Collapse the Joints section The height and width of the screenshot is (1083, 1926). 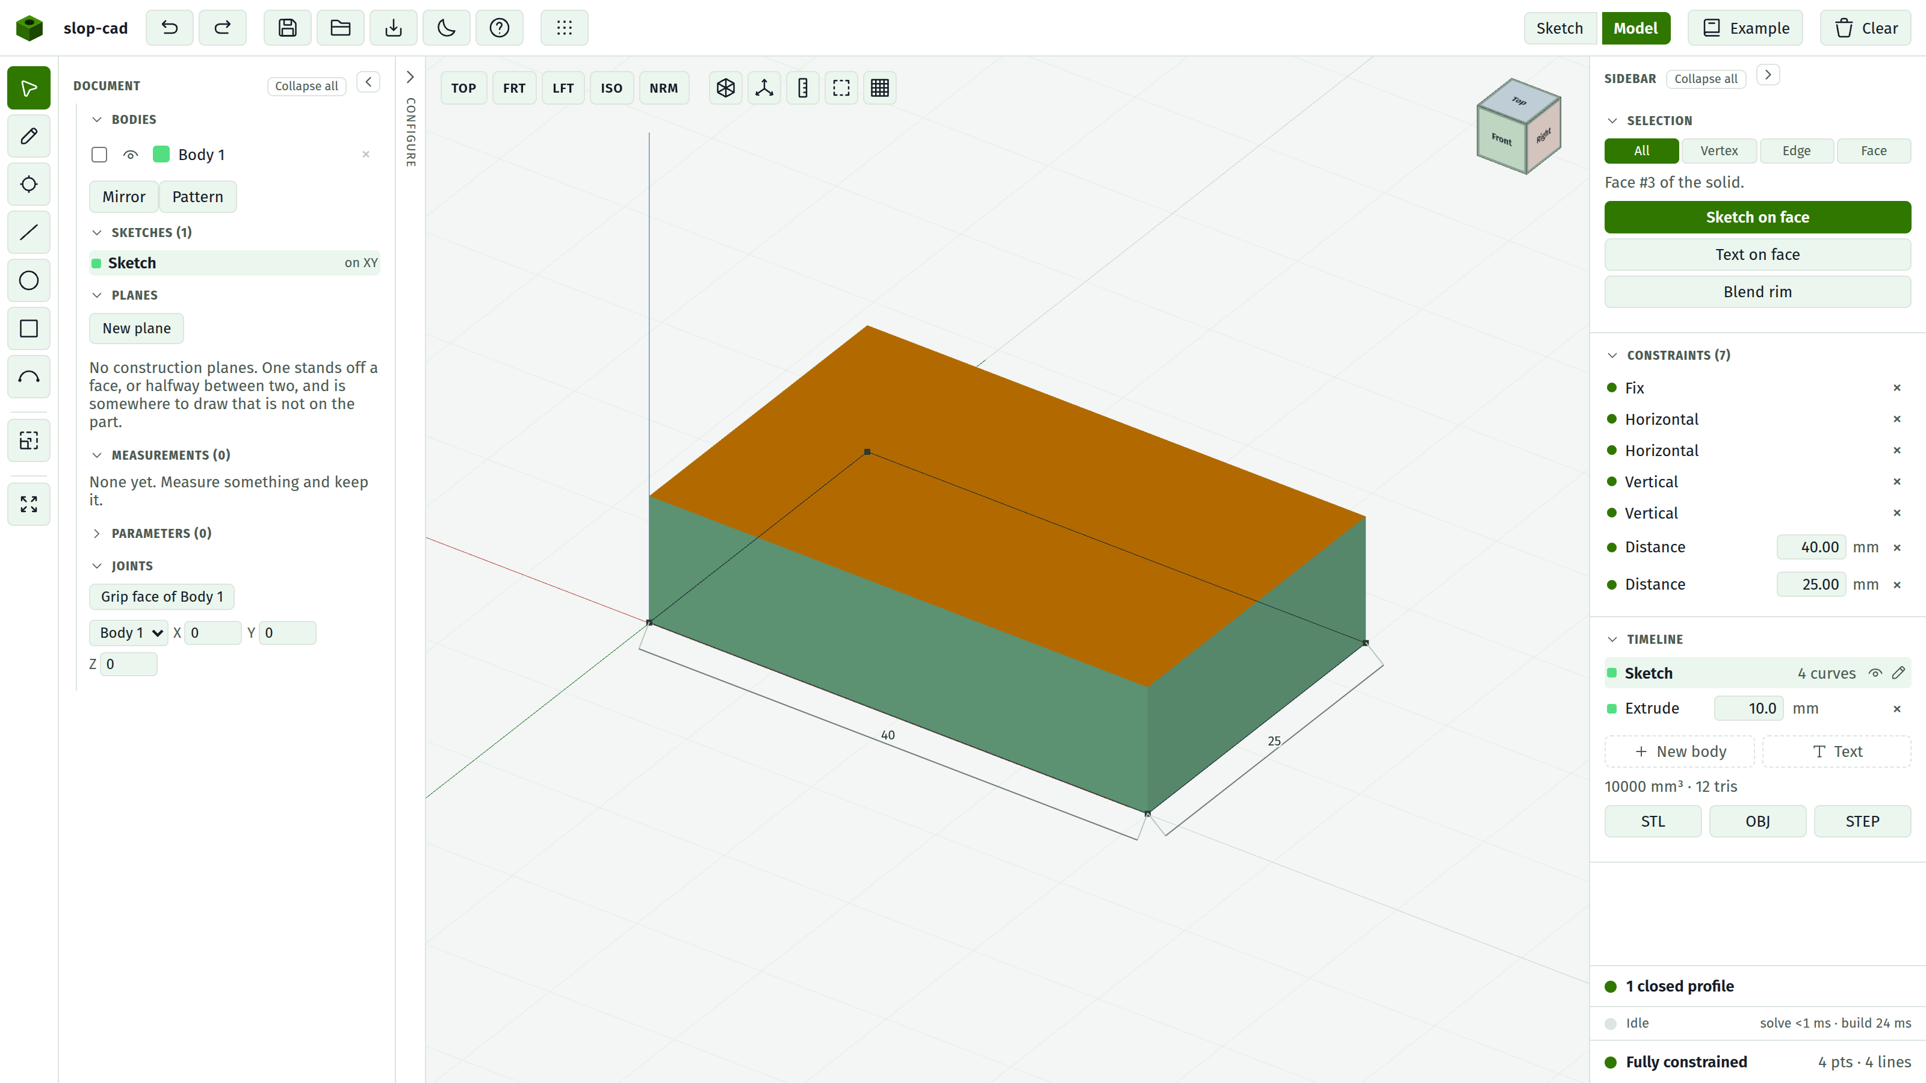pyautogui.click(x=96, y=566)
